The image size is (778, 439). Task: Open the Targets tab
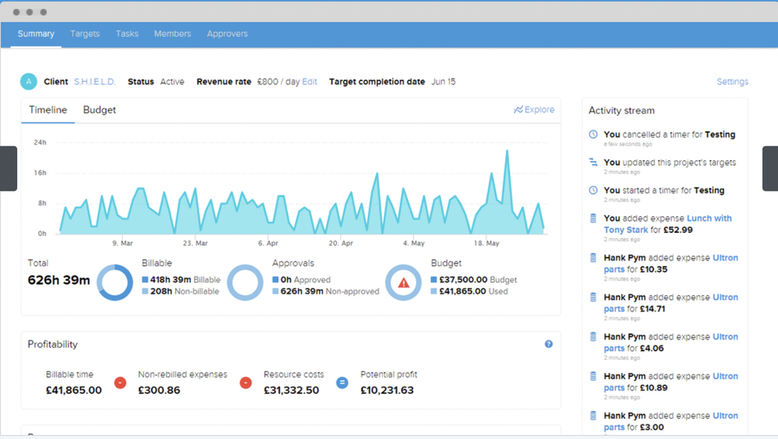coord(85,33)
